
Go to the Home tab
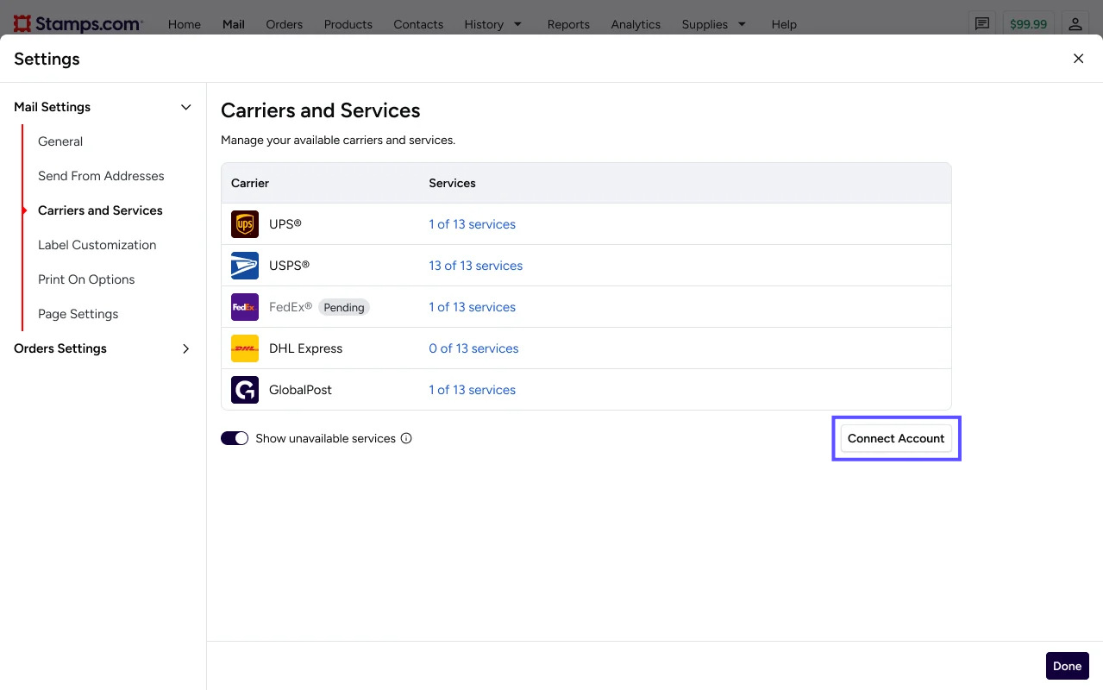[x=185, y=24]
